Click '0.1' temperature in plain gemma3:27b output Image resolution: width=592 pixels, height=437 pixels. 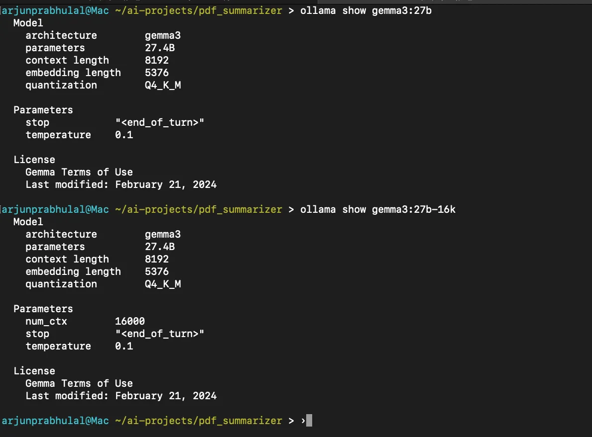pos(124,135)
